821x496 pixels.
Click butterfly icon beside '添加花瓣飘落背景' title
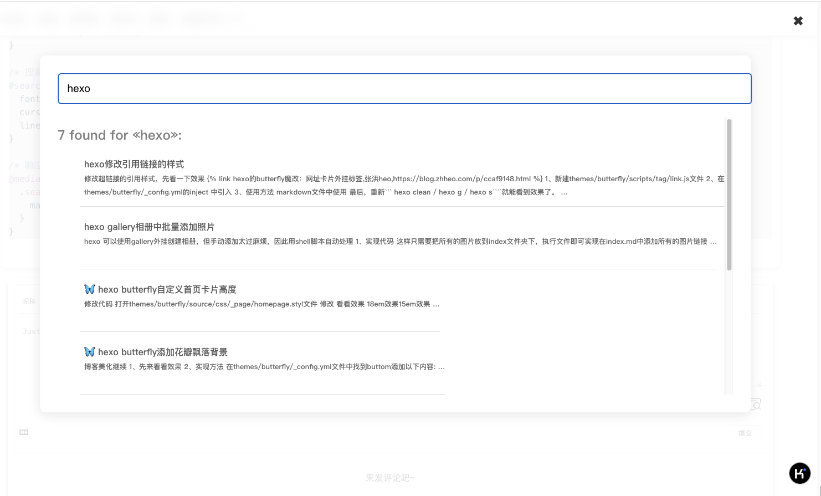[x=90, y=352]
